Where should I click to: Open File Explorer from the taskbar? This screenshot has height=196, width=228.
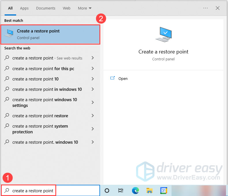[x=149, y=191]
